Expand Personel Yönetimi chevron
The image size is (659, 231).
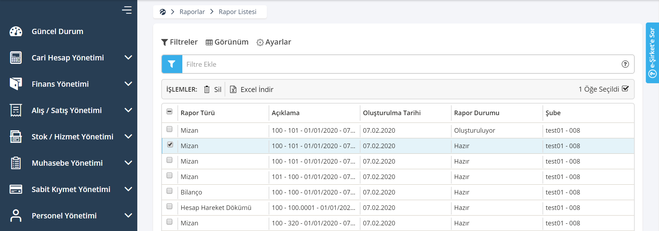[x=128, y=216]
